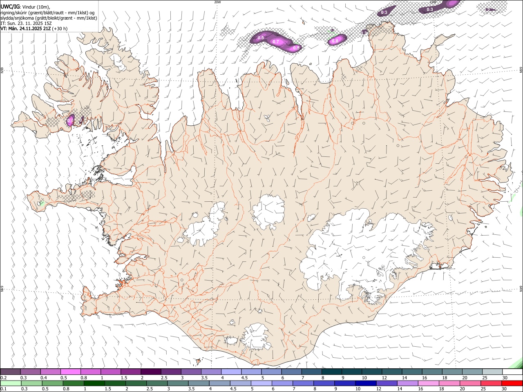Screen dimensions: 523x392
Task: Select the '0.8' value on the northern sea patch
Action: pyautogui.click(x=335, y=41)
